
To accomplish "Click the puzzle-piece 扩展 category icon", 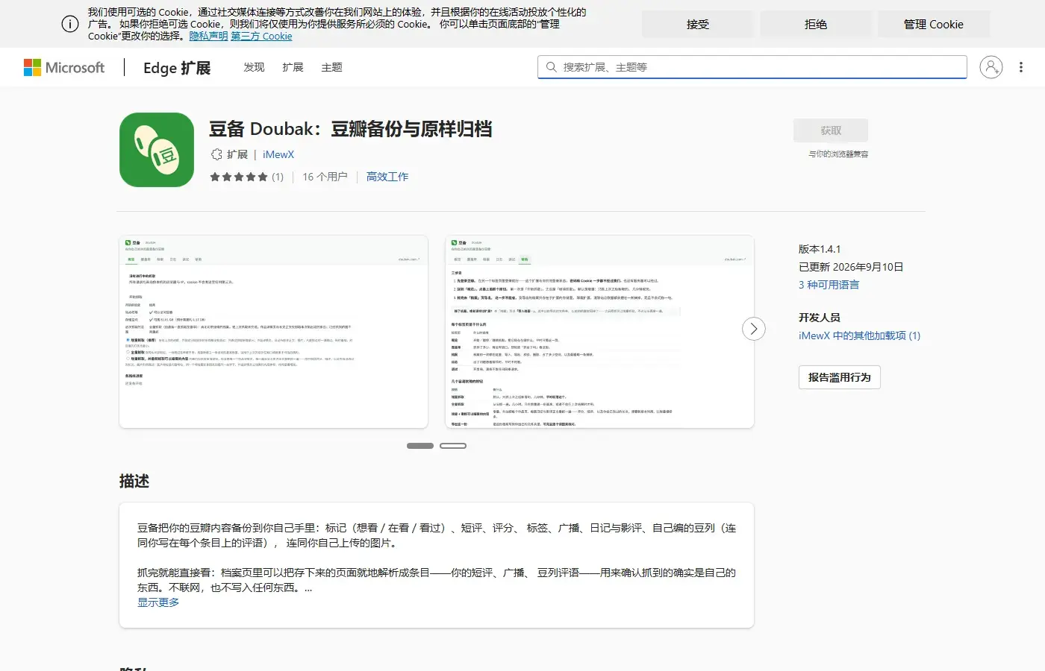I will (216, 154).
